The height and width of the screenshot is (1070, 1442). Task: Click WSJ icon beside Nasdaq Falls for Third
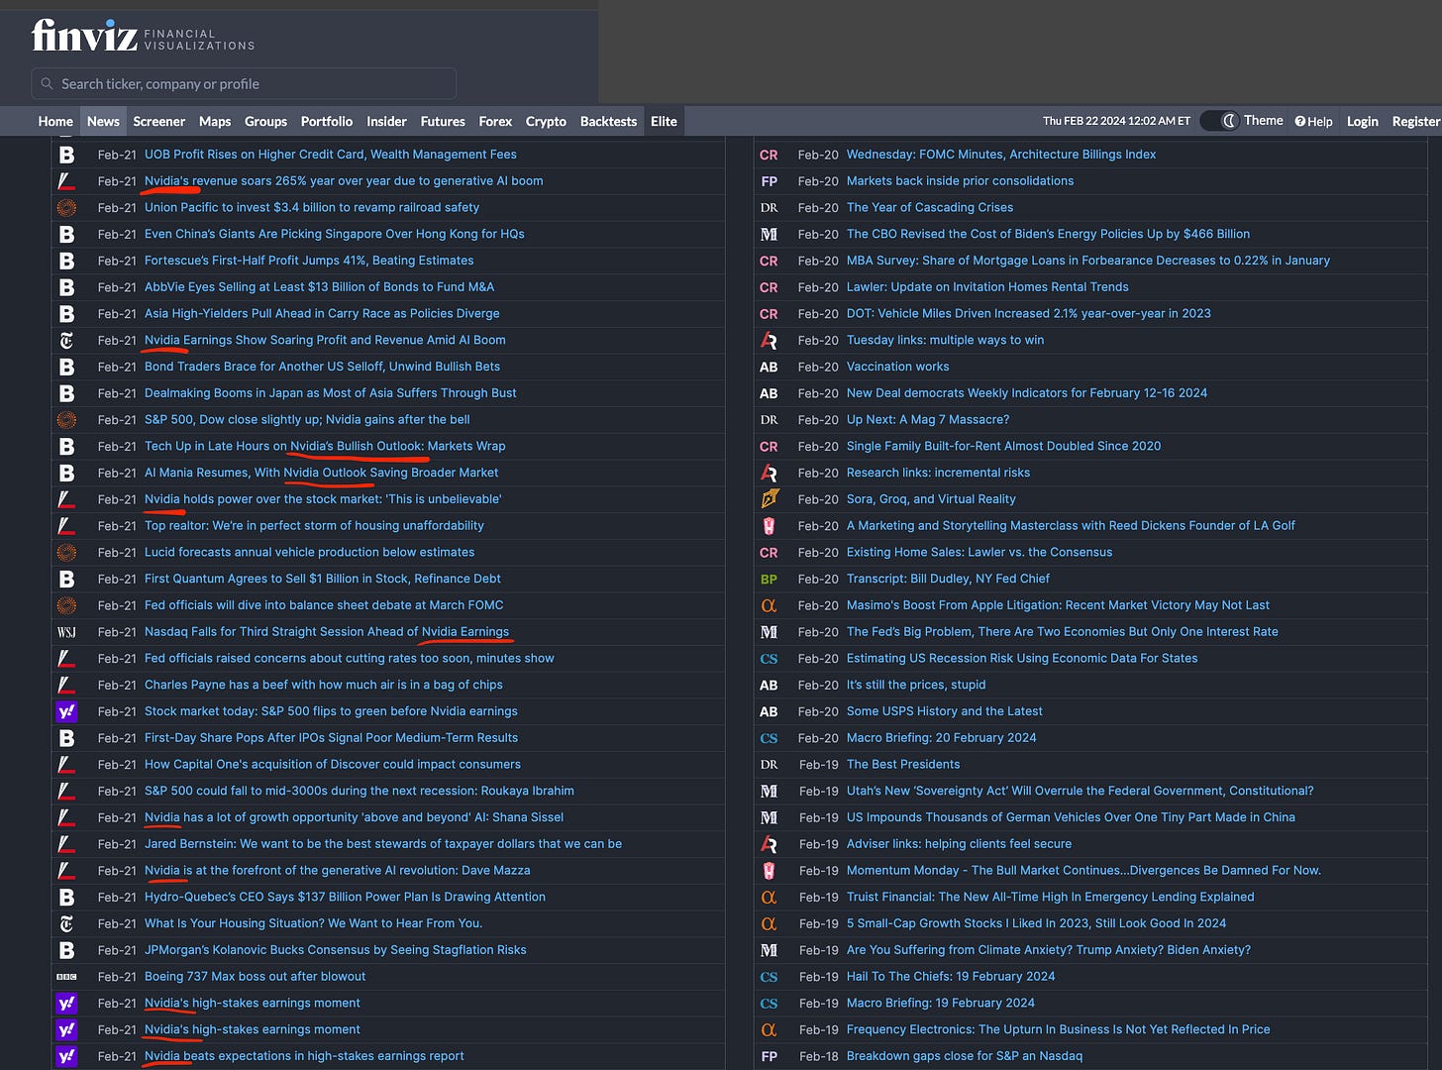tap(66, 632)
